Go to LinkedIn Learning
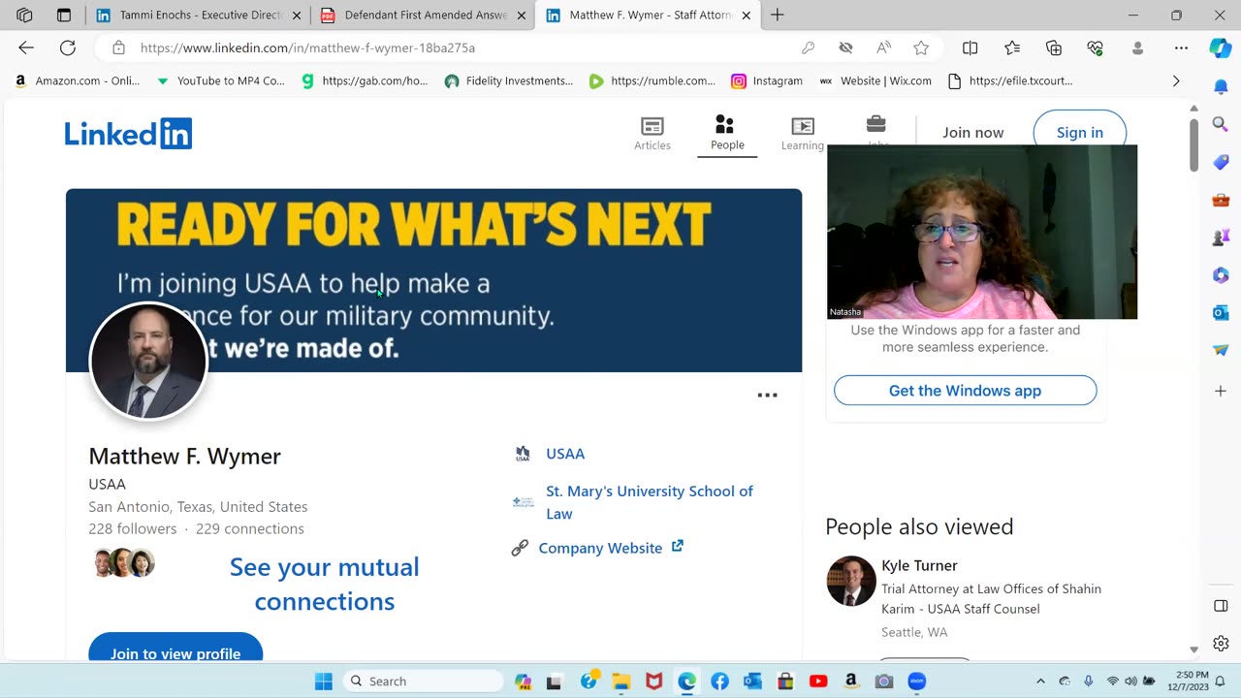 [x=802, y=134]
